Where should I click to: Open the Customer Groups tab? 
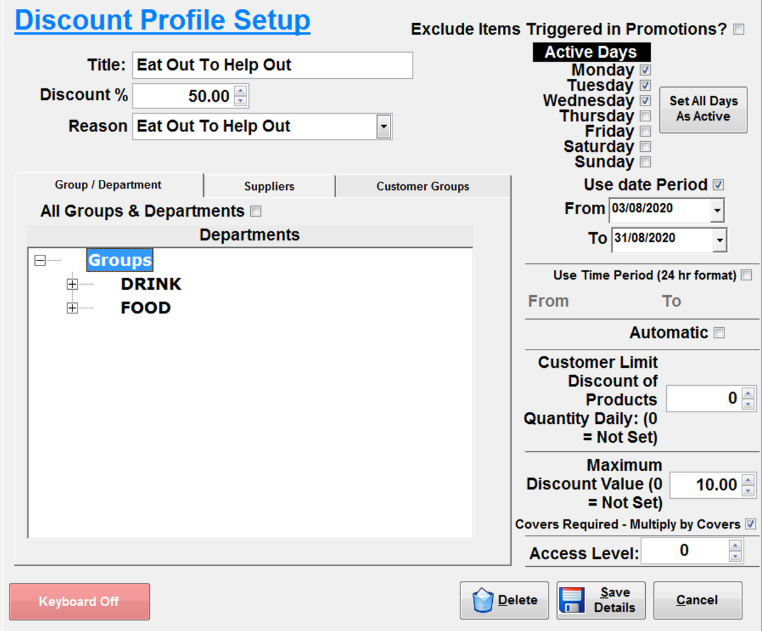click(x=423, y=187)
